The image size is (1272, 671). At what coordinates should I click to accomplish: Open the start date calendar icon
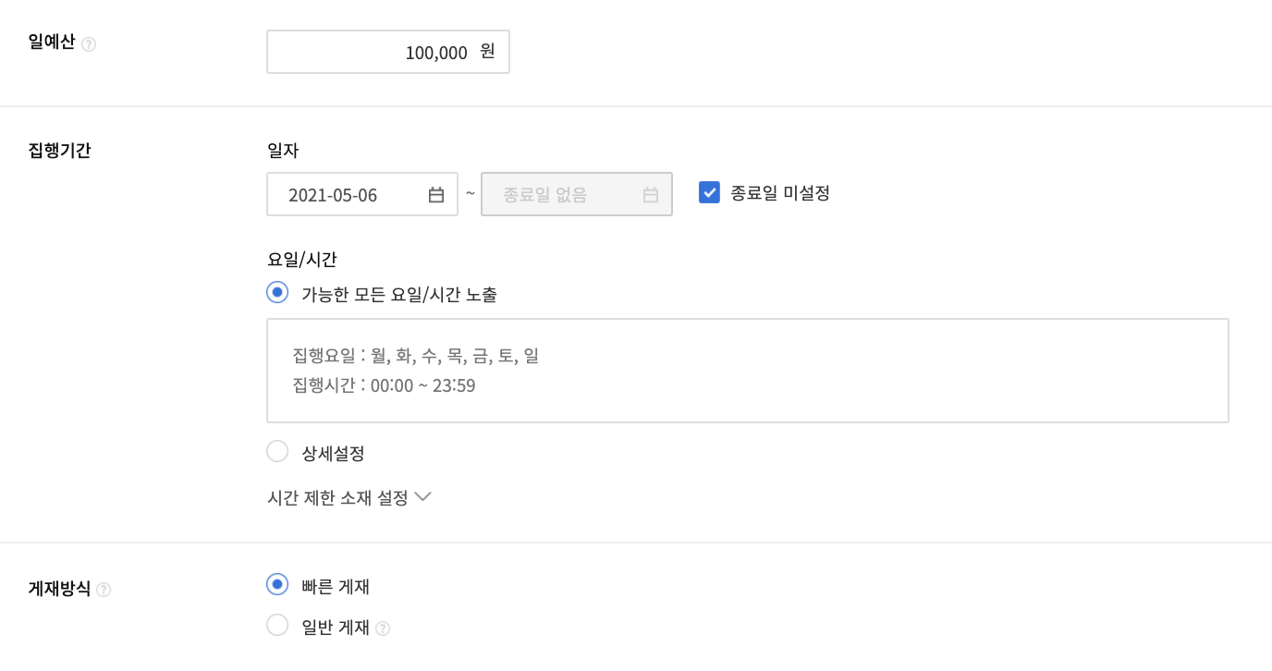[436, 195]
